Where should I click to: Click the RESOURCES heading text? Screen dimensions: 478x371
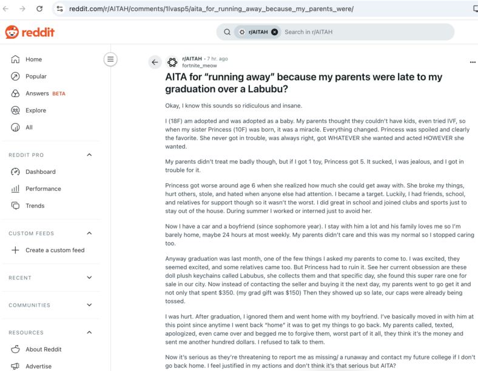pyautogui.click(x=26, y=333)
